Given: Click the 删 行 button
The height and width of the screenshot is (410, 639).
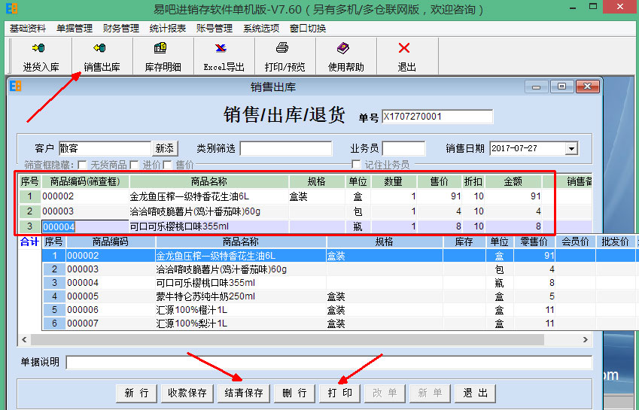Looking at the screenshot, I should (x=294, y=393).
